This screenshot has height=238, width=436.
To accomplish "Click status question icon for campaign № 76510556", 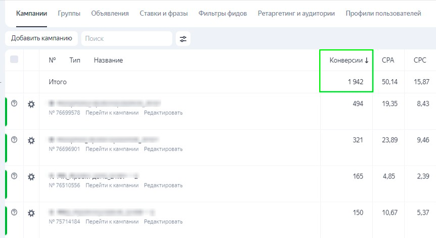I will point(14,176).
